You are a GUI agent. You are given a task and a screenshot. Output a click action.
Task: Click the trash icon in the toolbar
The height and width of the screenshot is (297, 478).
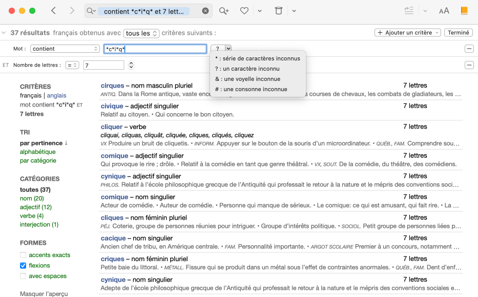[x=278, y=10]
